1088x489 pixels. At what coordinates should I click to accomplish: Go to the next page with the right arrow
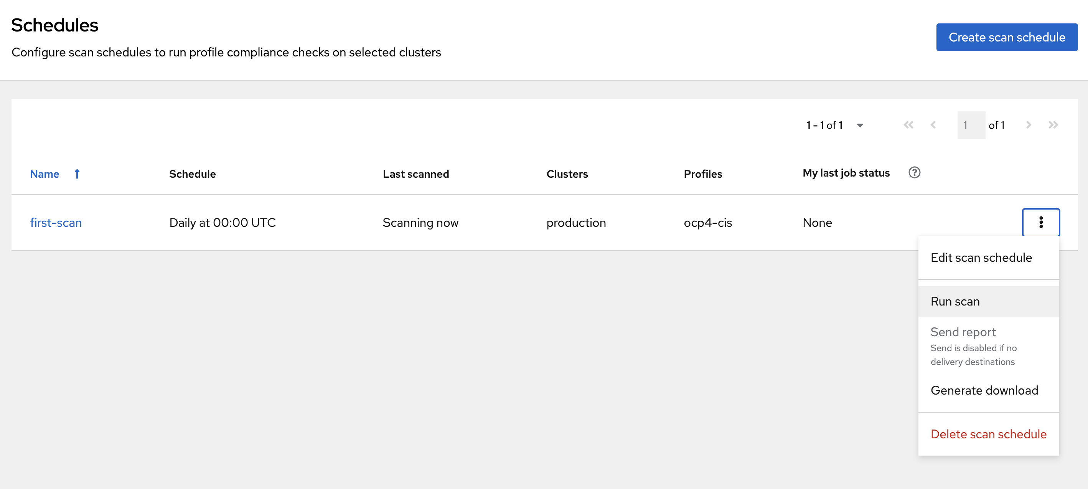point(1029,125)
